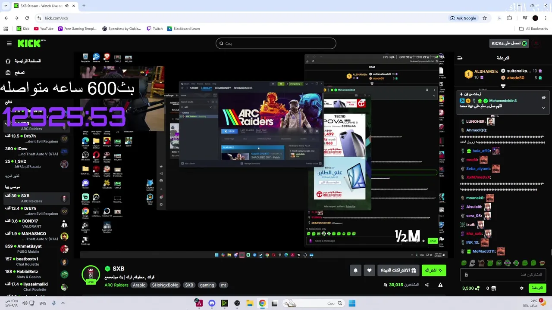Open HabibiBetz Slots & Casino channel
Image resolution: width=552 pixels, height=310 pixels.
36,274
